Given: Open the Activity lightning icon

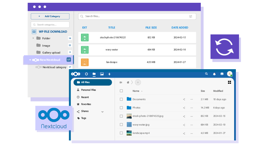Looking at the screenshot, I should click(109, 74).
